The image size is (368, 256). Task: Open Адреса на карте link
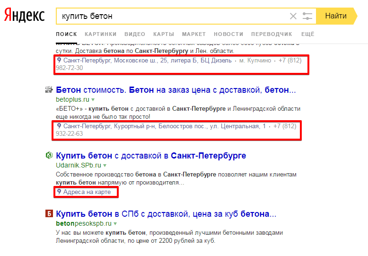[87, 192]
